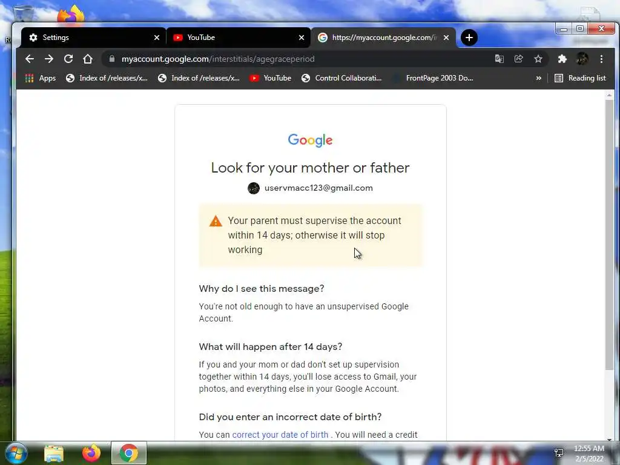
Task: Switch to the Settings tab
Action: [93, 38]
